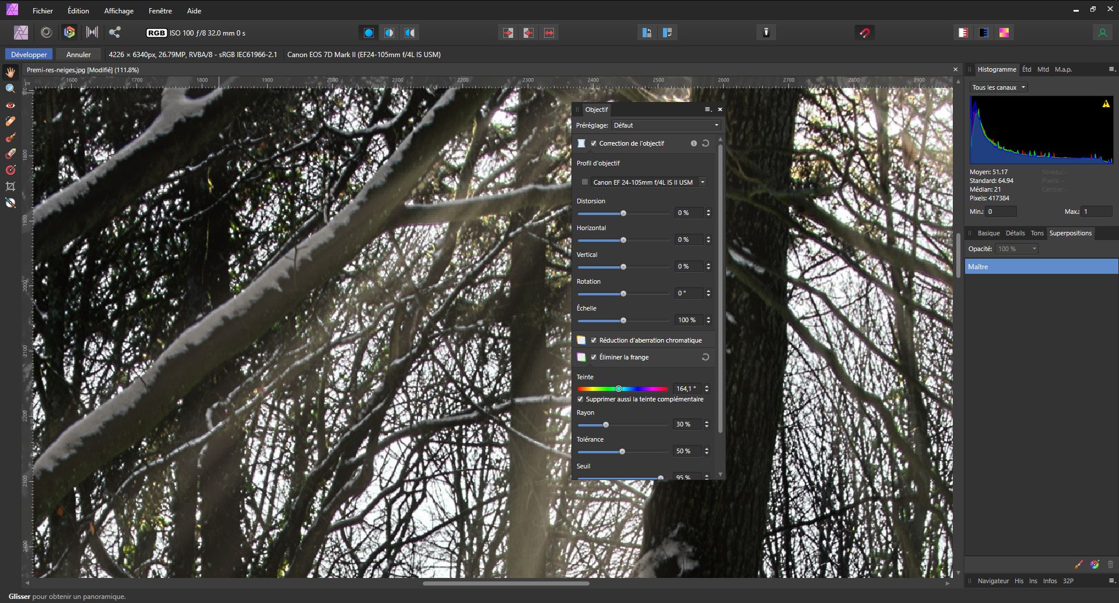Select the Overlay Erase tool
Screen dimensions: 1119x603
pos(10,154)
